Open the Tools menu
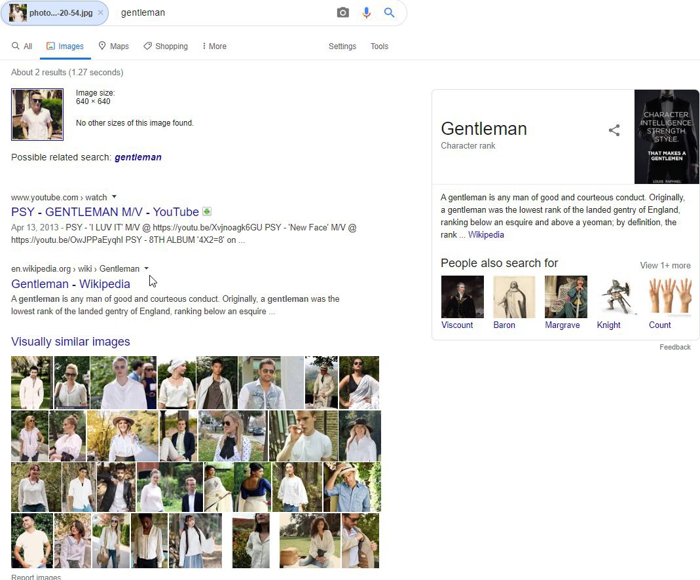This screenshot has width=700, height=580. [x=379, y=46]
